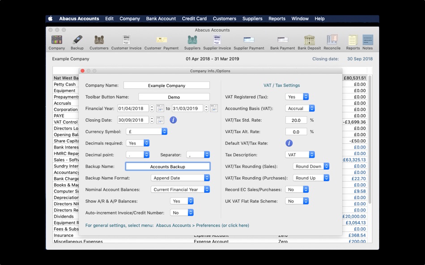The height and width of the screenshot is (265, 425).
Task: Click the Closing Date text field
Action: [133, 120]
